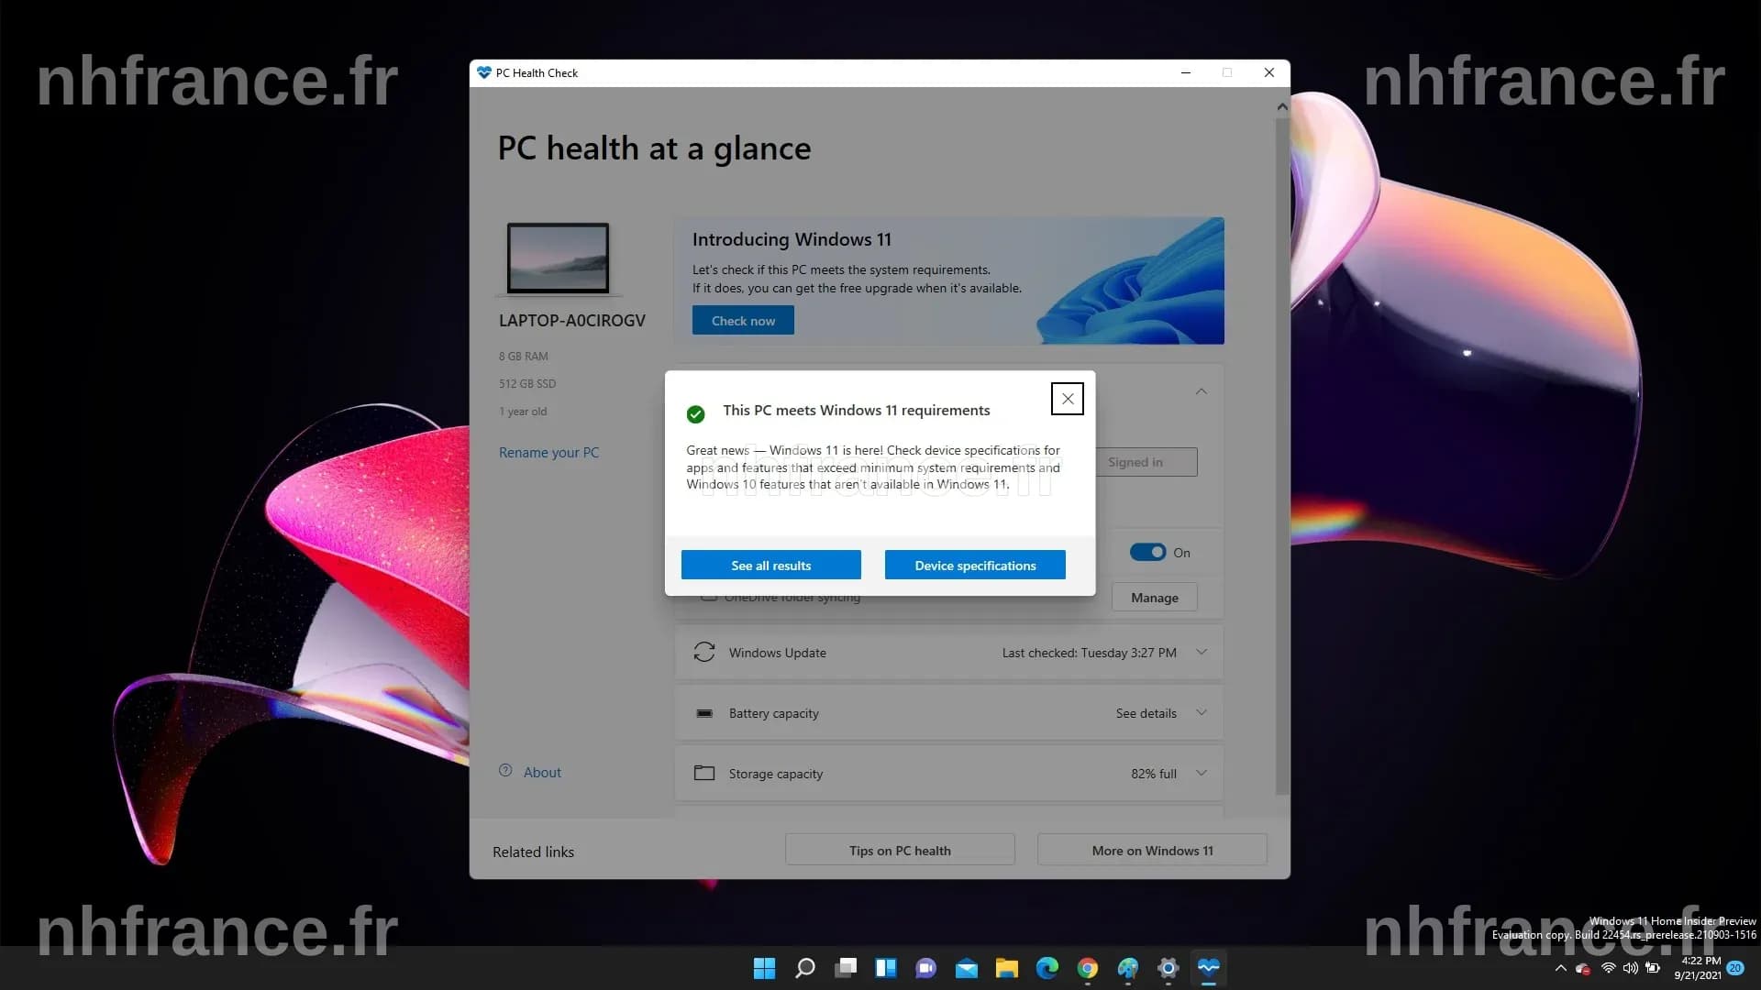Open the Mail app from the taskbar
This screenshot has height=990, width=1761.
[966, 968]
